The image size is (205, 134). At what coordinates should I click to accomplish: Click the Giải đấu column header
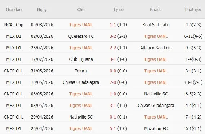[x=14, y=9]
